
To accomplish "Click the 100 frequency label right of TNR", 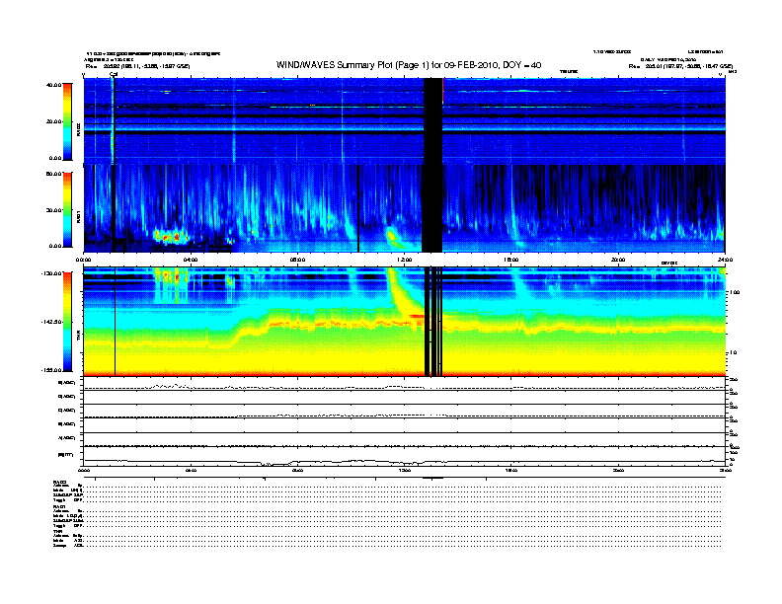I will (735, 292).
